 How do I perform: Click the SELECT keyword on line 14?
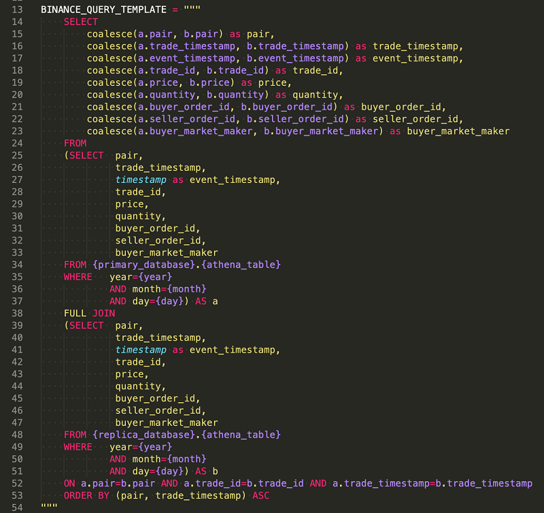(x=81, y=22)
